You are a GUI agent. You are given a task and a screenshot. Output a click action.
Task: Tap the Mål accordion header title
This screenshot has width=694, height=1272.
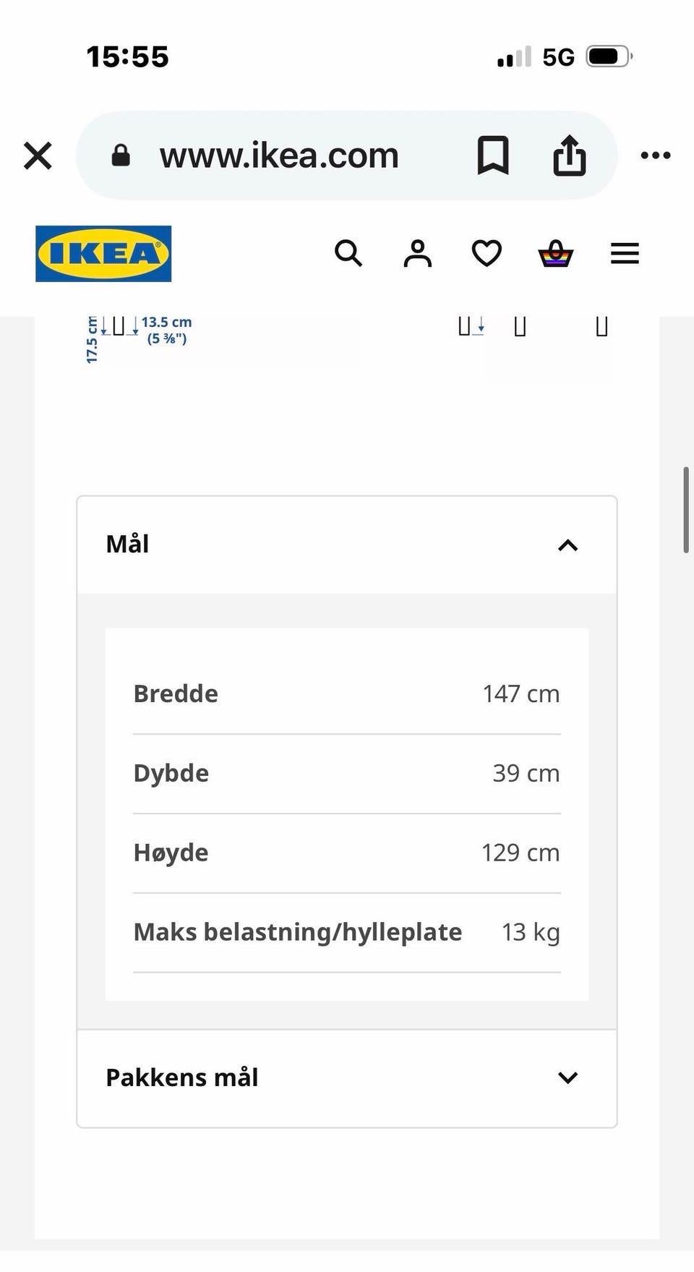tap(127, 544)
